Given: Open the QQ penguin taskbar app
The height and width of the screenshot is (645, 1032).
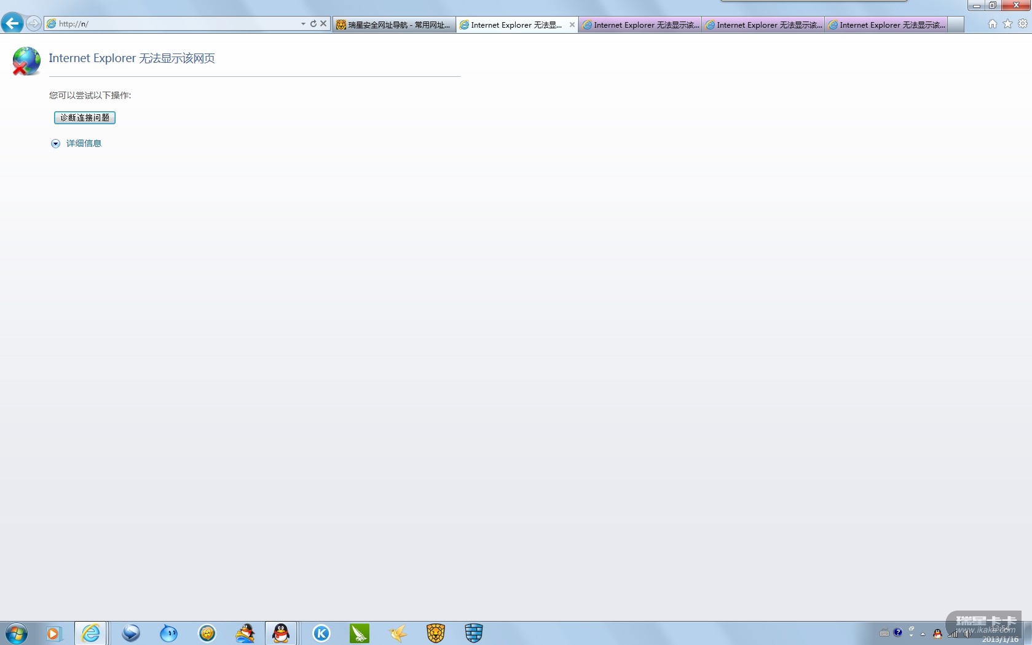Looking at the screenshot, I should pos(282,633).
